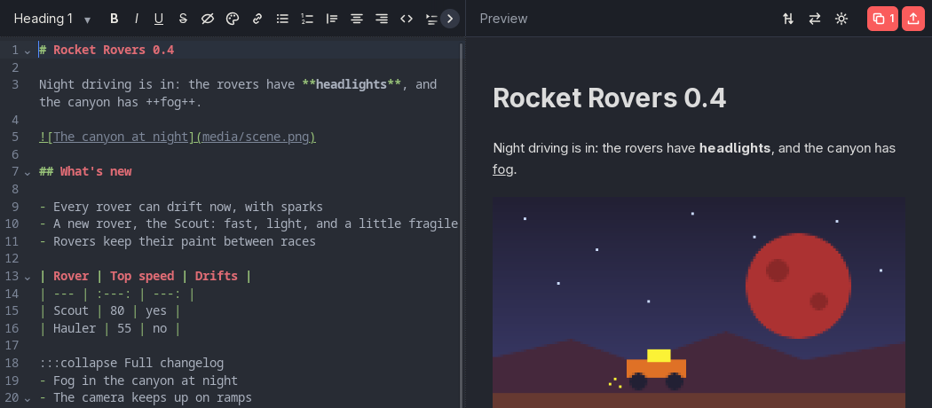The height and width of the screenshot is (408, 932).
Task: Collapse the table fold at line 13
Action: click(28, 276)
